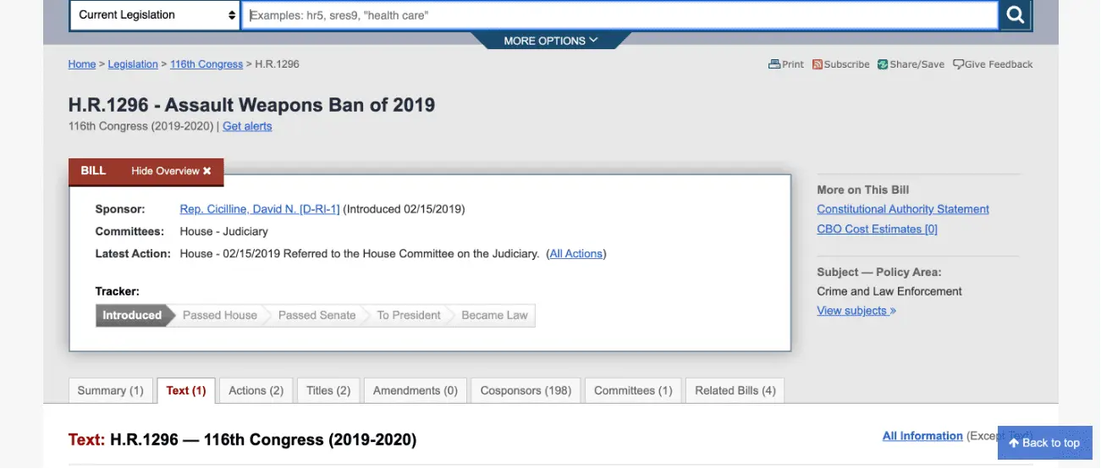Screen dimensions: 1101x469
Task: Select the Passed House tracker stage
Action: pyautogui.click(x=220, y=315)
